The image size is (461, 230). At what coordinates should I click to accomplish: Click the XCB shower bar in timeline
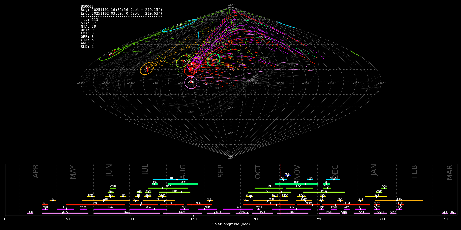(x=376, y=197)
